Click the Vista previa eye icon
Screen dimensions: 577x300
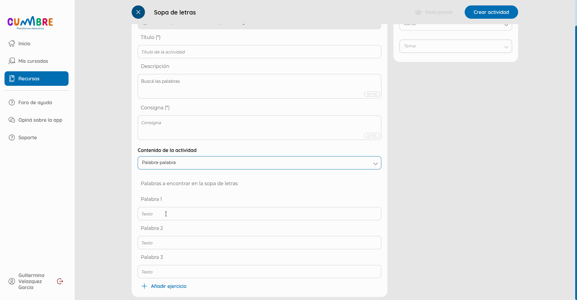[x=418, y=12]
